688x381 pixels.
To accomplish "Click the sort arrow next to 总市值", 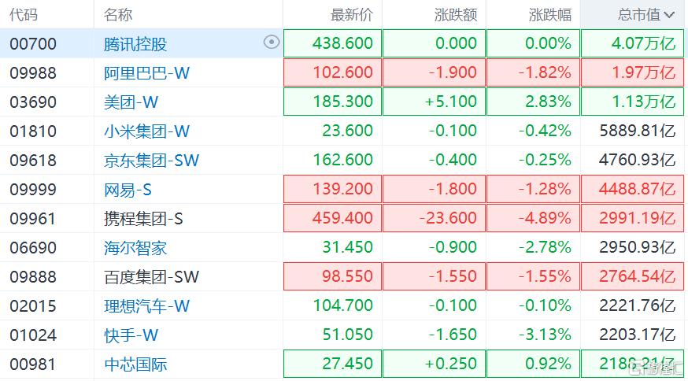I will point(669,15).
